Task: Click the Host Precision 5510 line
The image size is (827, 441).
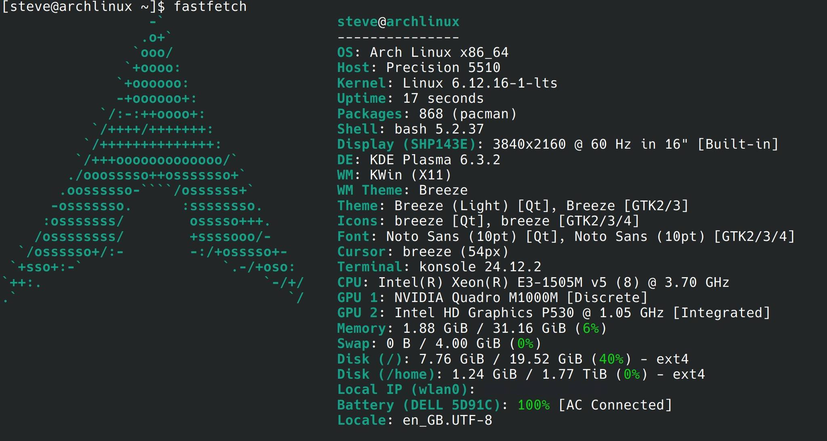Action: [419, 68]
